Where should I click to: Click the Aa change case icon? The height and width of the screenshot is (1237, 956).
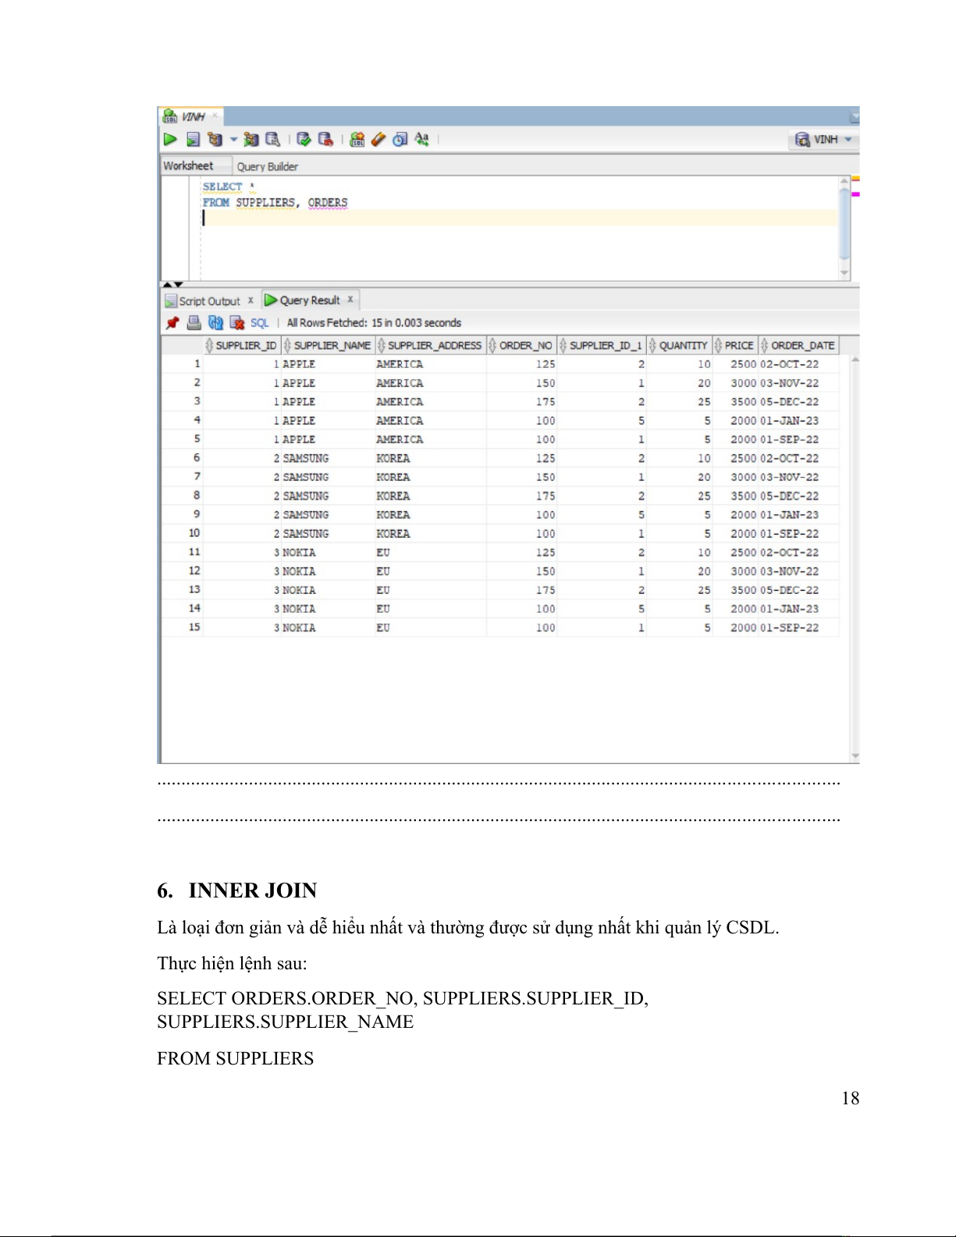(422, 140)
